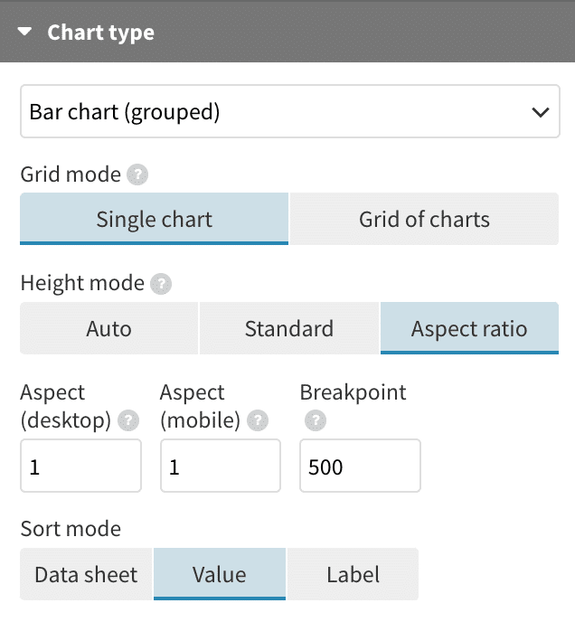The height and width of the screenshot is (622, 575).
Task: Select the Value sort mode
Action: click(220, 574)
